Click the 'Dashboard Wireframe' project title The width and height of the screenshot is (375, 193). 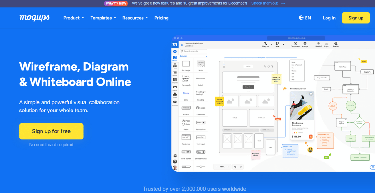[194, 43]
